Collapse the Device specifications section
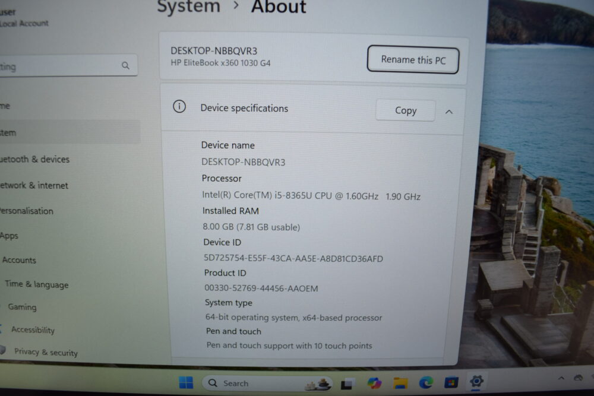This screenshot has height=396, width=594. (x=449, y=112)
